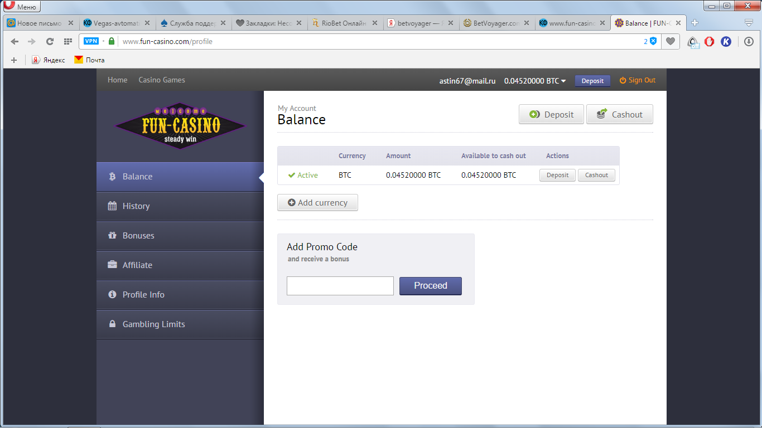Click the Add Promo Code heading
The image size is (762, 428).
(x=322, y=247)
